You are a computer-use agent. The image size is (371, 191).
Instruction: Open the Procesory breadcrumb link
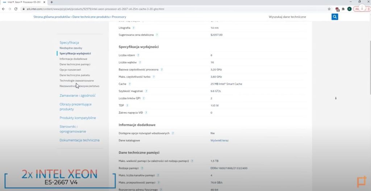click(119, 17)
